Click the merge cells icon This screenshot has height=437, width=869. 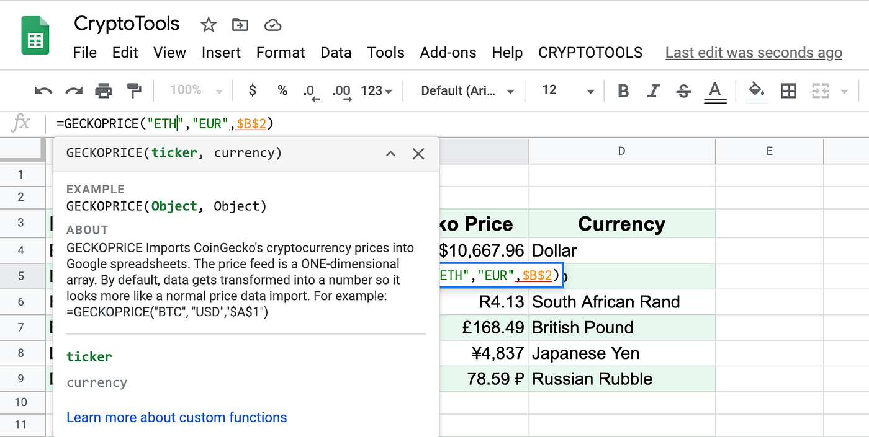[821, 91]
